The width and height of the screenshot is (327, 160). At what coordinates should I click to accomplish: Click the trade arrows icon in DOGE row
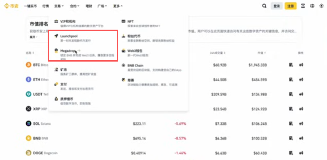[301, 153]
